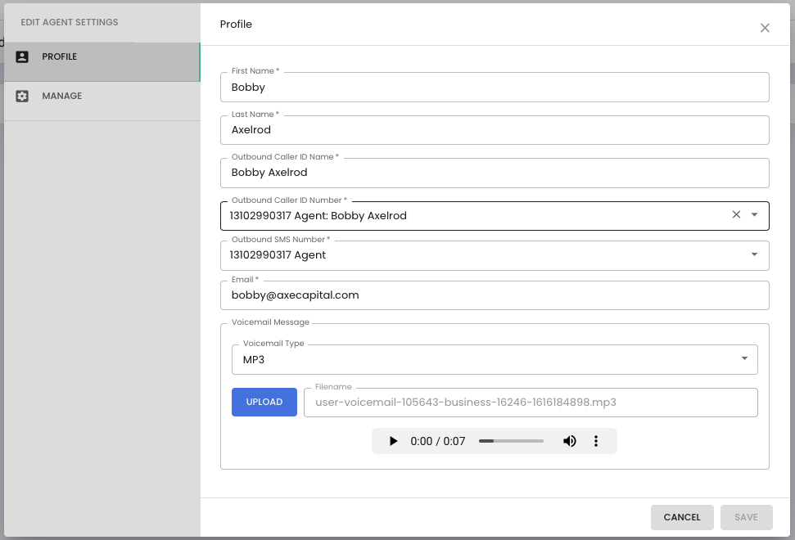Click the First Name field containing Bobby
Viewport: 795px width, 540px height.
coord(495,87)
